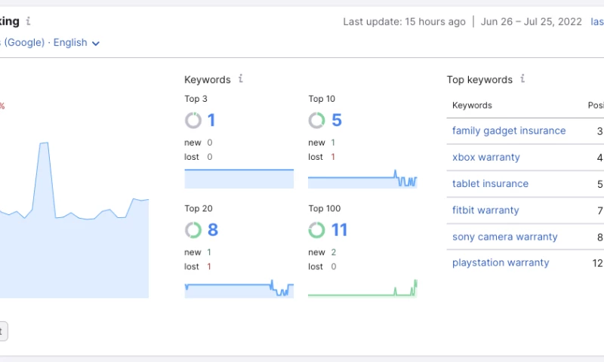Click the Keywords column header in table

(x=472, y=106)
